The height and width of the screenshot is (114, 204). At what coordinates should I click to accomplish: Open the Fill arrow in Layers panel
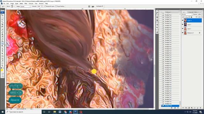pos(202,17)
